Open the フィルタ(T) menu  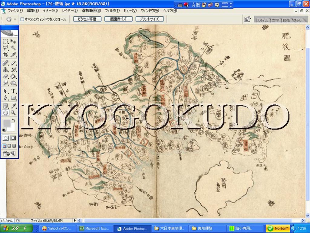pyautogui.click(x=112, y=11)
